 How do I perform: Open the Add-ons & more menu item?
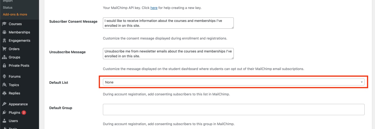coord(15,14)
